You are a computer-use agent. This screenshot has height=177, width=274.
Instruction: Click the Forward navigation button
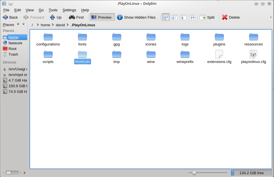coord(34,18)
